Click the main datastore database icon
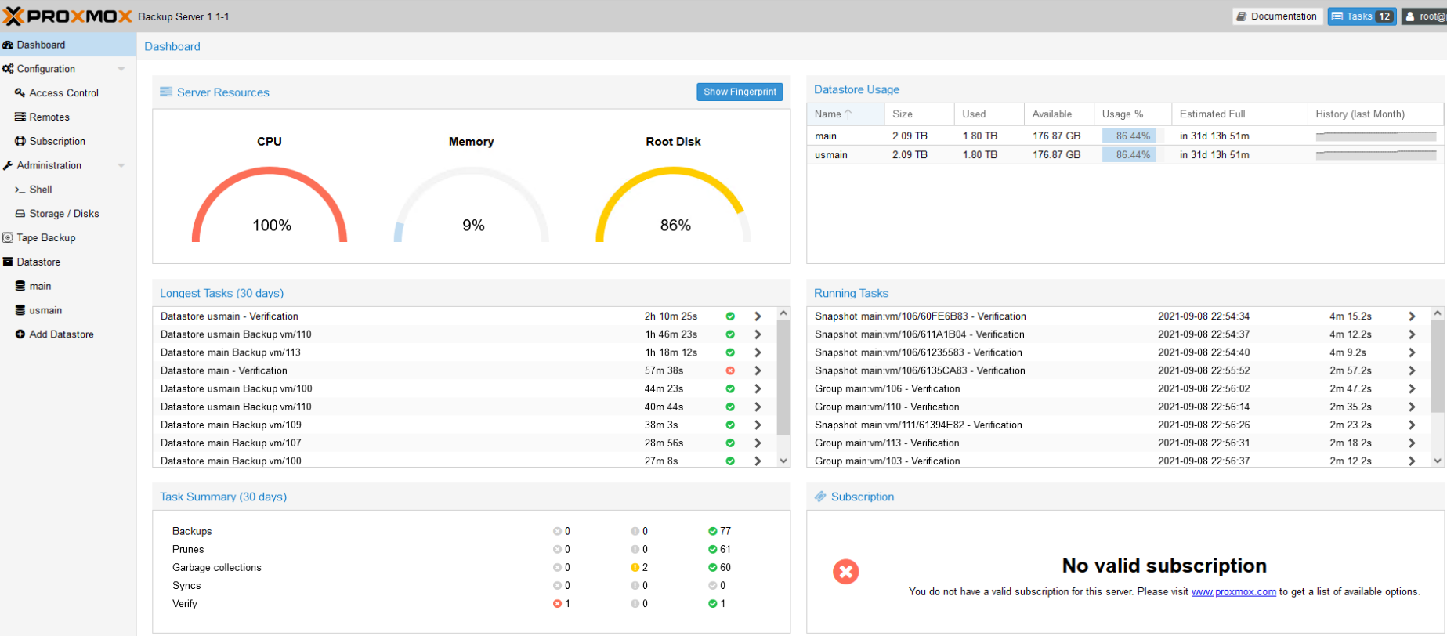Image resolution: width=1447 pixels, height=636 pixels. point(20,286)
